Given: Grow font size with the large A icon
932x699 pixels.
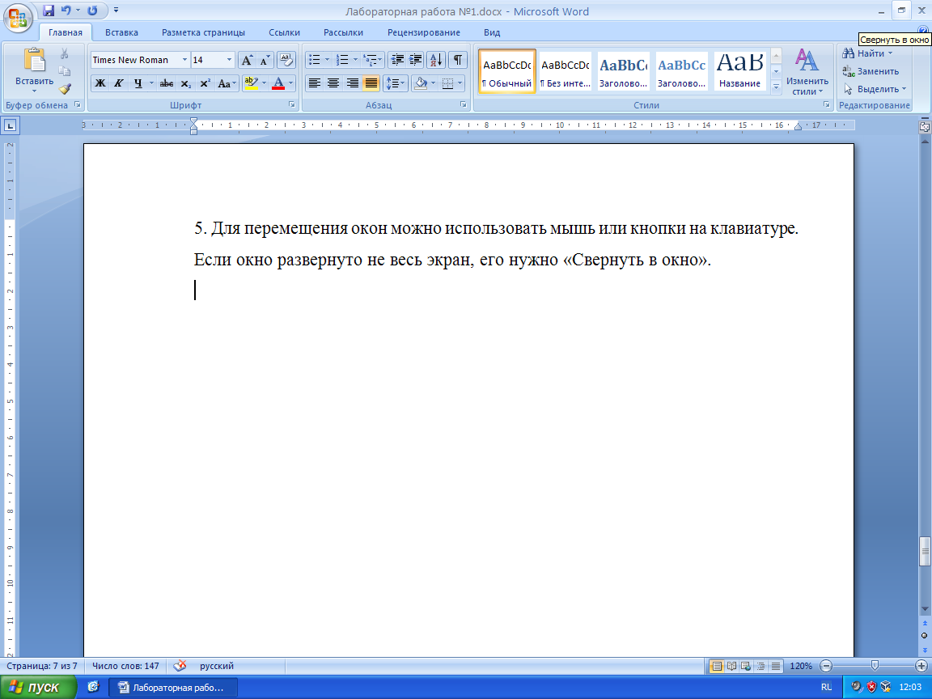Looking at the screenshot, I should coord(248,60).
